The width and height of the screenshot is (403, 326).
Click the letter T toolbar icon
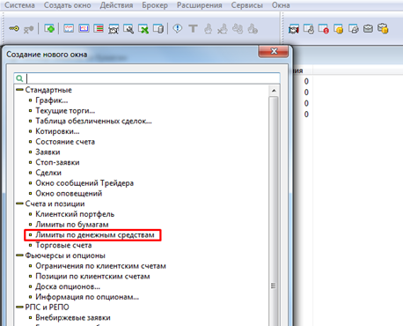[x=193, y=28]
